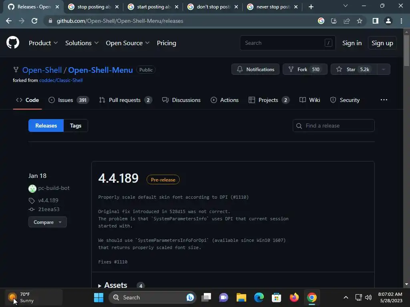Open the coddec/Classic-Shell fork source link

(x=61, y=80)
